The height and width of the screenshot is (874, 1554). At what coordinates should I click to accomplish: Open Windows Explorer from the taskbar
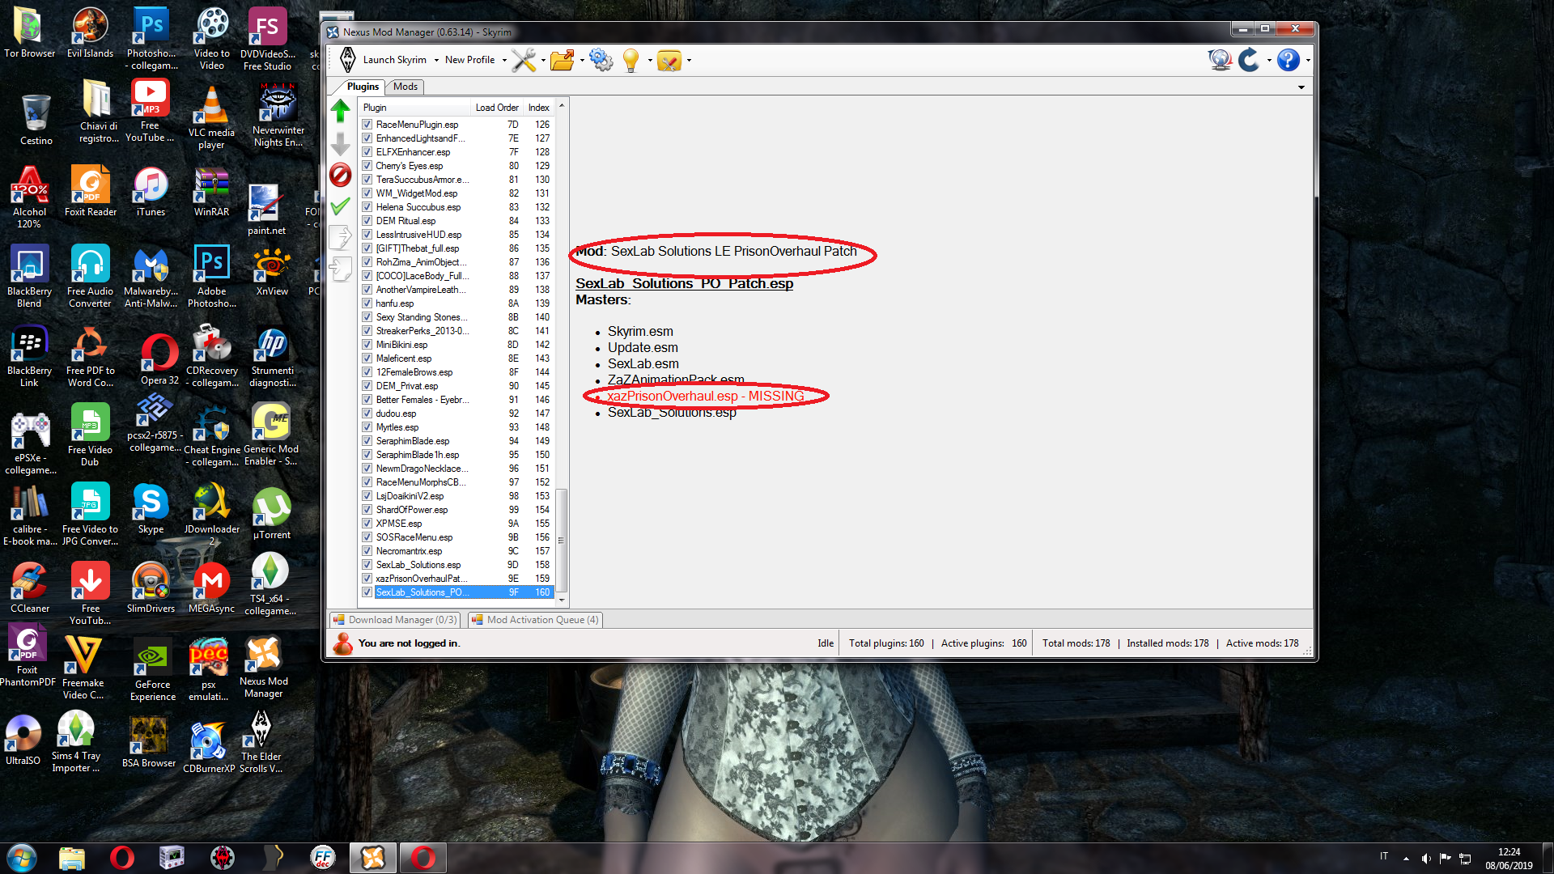72,857
